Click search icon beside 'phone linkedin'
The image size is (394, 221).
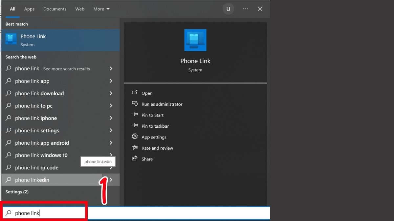9,180
